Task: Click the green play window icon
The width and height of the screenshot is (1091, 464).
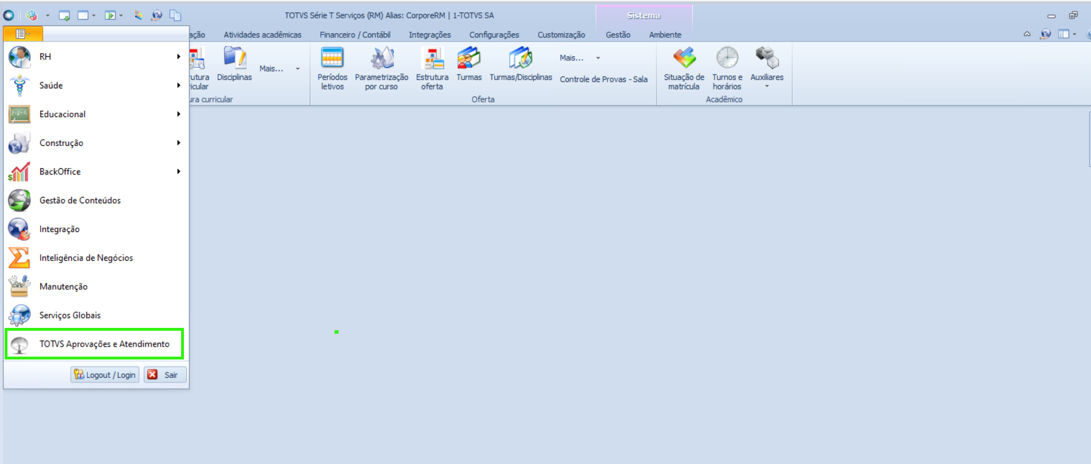Action: [110, 16]
